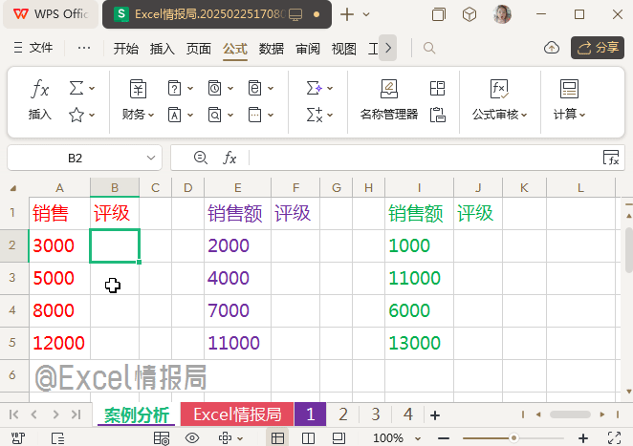
Task: Switch to Normal view in status bar
Action: [277, 438]
